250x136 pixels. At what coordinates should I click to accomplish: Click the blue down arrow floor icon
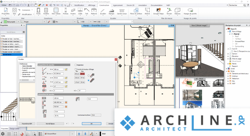click(x=85, y=134)
